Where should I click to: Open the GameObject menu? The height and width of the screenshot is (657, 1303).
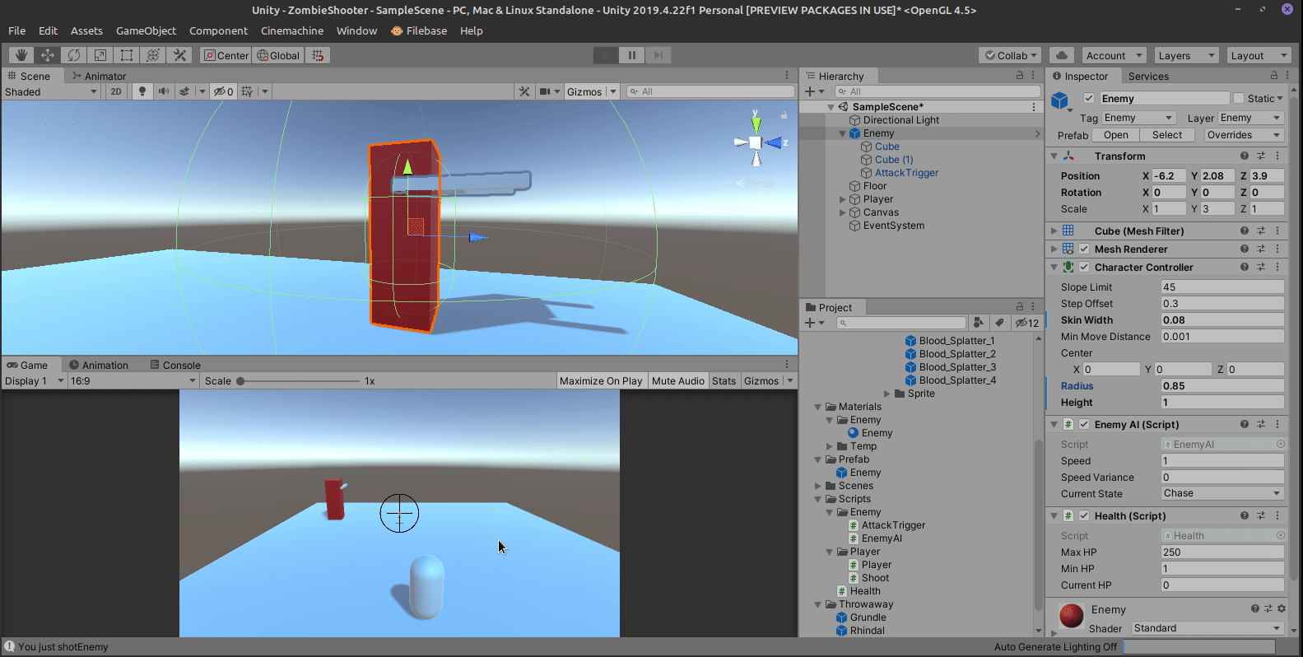(x=146, y=30)
